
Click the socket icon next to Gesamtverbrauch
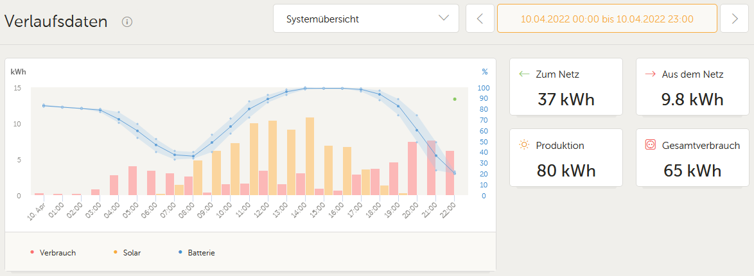point(650,145)
